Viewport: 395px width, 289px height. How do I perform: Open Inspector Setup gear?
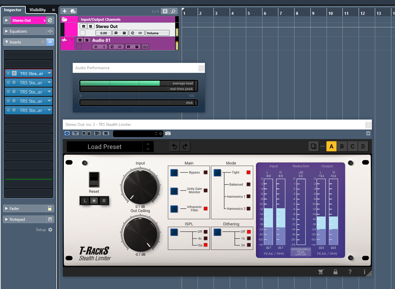pyautogui.click(x=50, y=229)
